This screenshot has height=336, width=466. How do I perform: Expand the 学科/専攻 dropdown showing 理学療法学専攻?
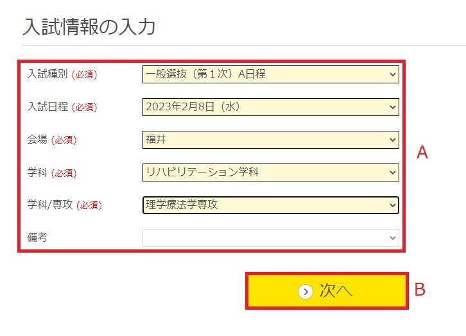(x=270, y=205)
